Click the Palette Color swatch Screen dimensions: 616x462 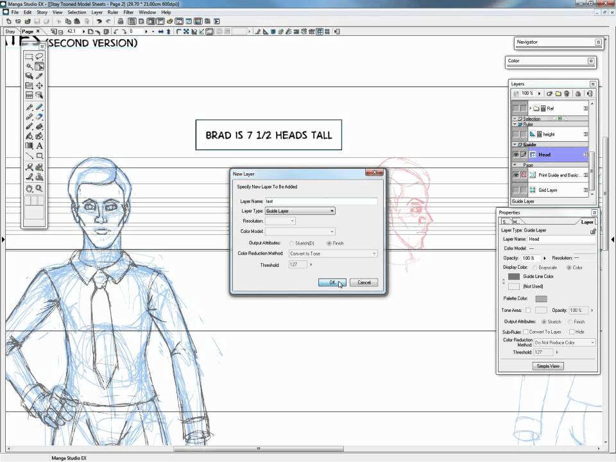(541, 299)
